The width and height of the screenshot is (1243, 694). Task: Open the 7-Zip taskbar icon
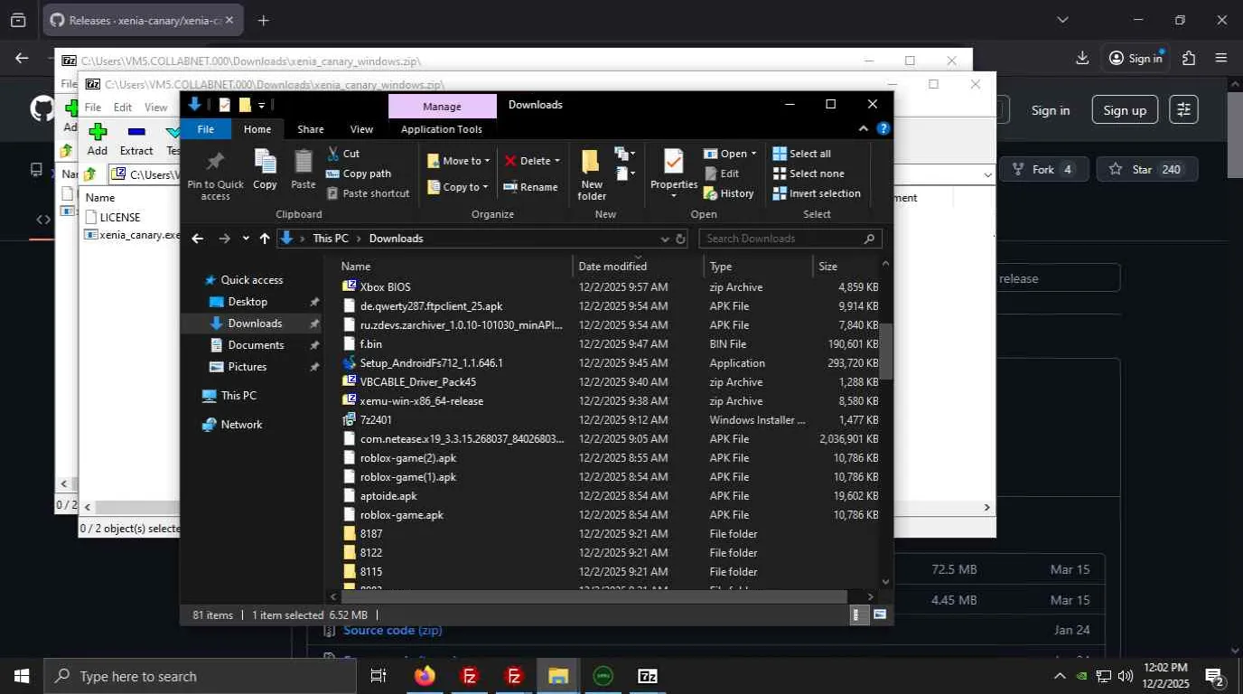[648, 676]
